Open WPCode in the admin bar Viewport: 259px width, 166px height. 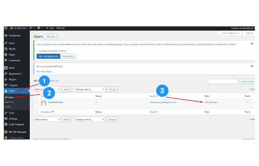61,28
